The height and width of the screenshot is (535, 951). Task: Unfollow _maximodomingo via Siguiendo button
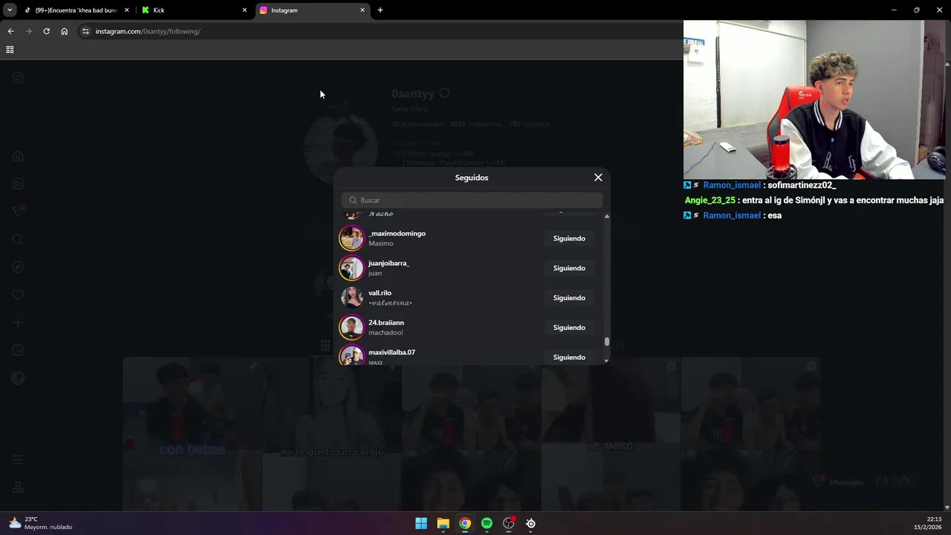point(569,239)
